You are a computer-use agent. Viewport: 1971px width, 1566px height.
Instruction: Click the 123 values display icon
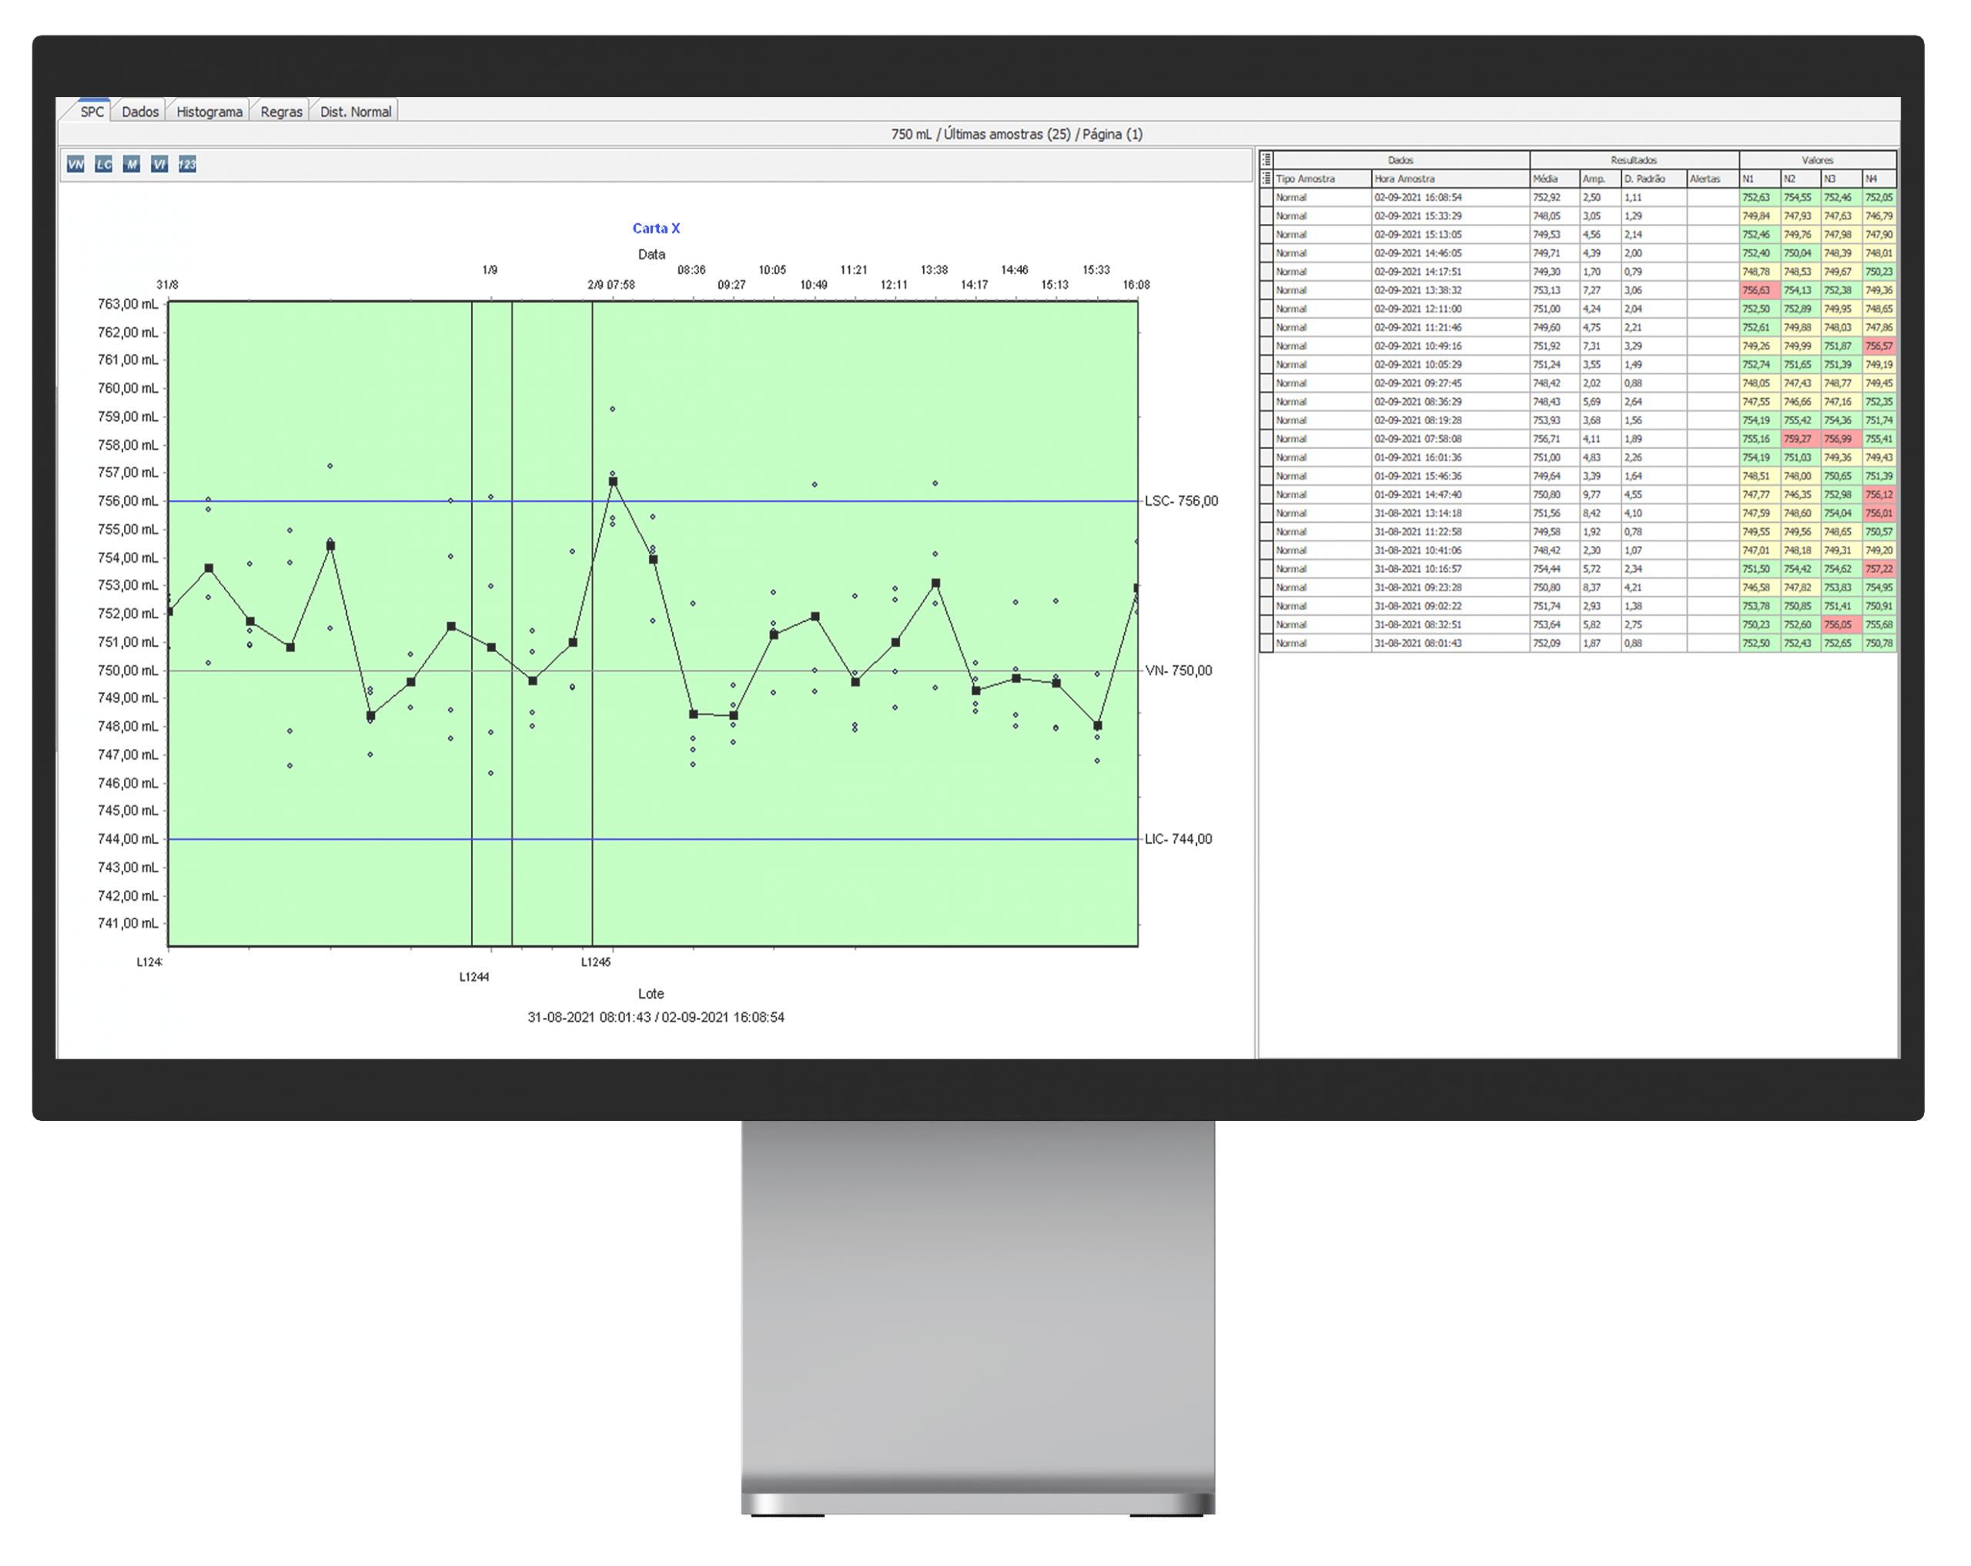tap(187, 165)
